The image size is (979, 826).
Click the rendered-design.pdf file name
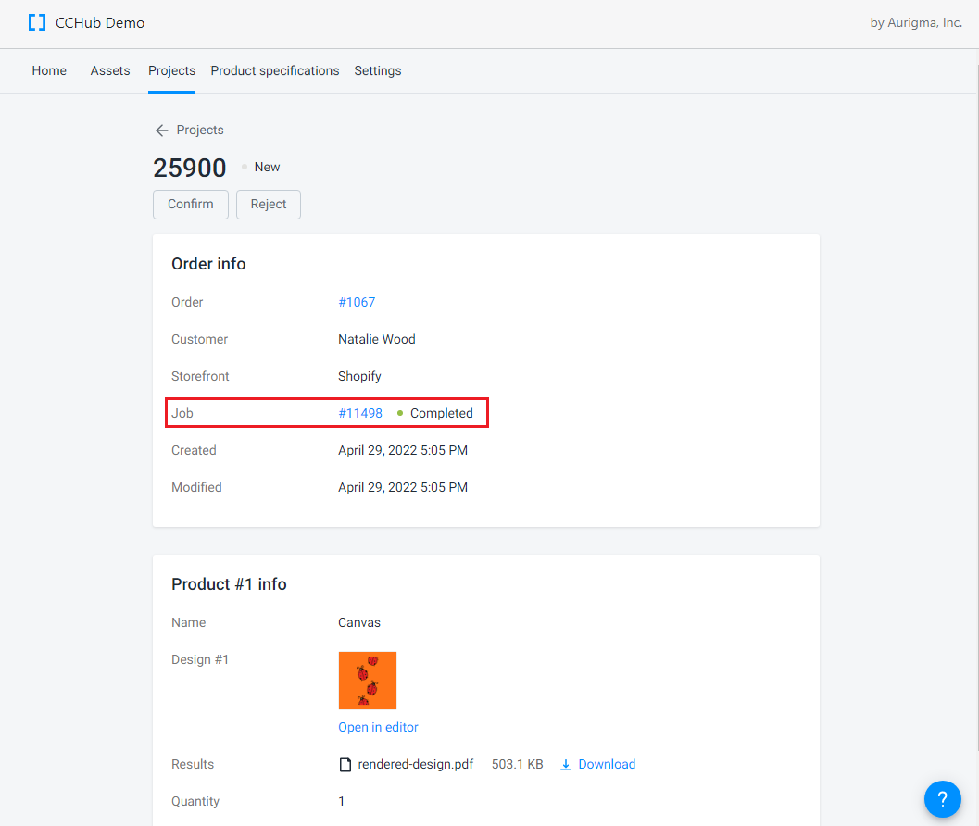[x=416, y=765]
